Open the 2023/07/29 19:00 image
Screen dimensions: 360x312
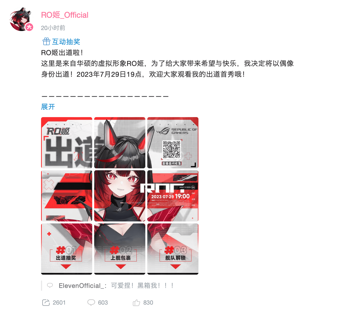173,196
